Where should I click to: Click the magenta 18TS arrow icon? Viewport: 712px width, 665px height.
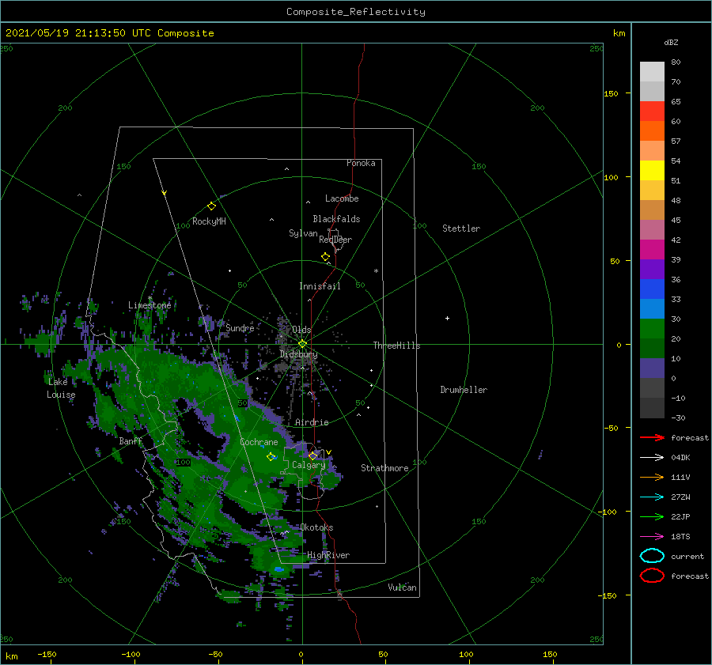[652, 537]
